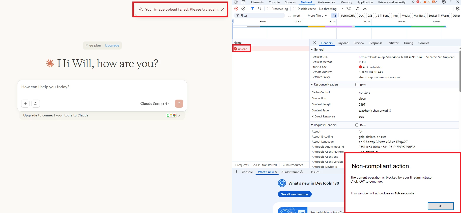This screenshot has width=461, height=213.
Task: Close the request details pane
Action: 315,43
